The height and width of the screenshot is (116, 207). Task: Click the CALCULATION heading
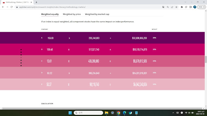click(x=47, y=104)
